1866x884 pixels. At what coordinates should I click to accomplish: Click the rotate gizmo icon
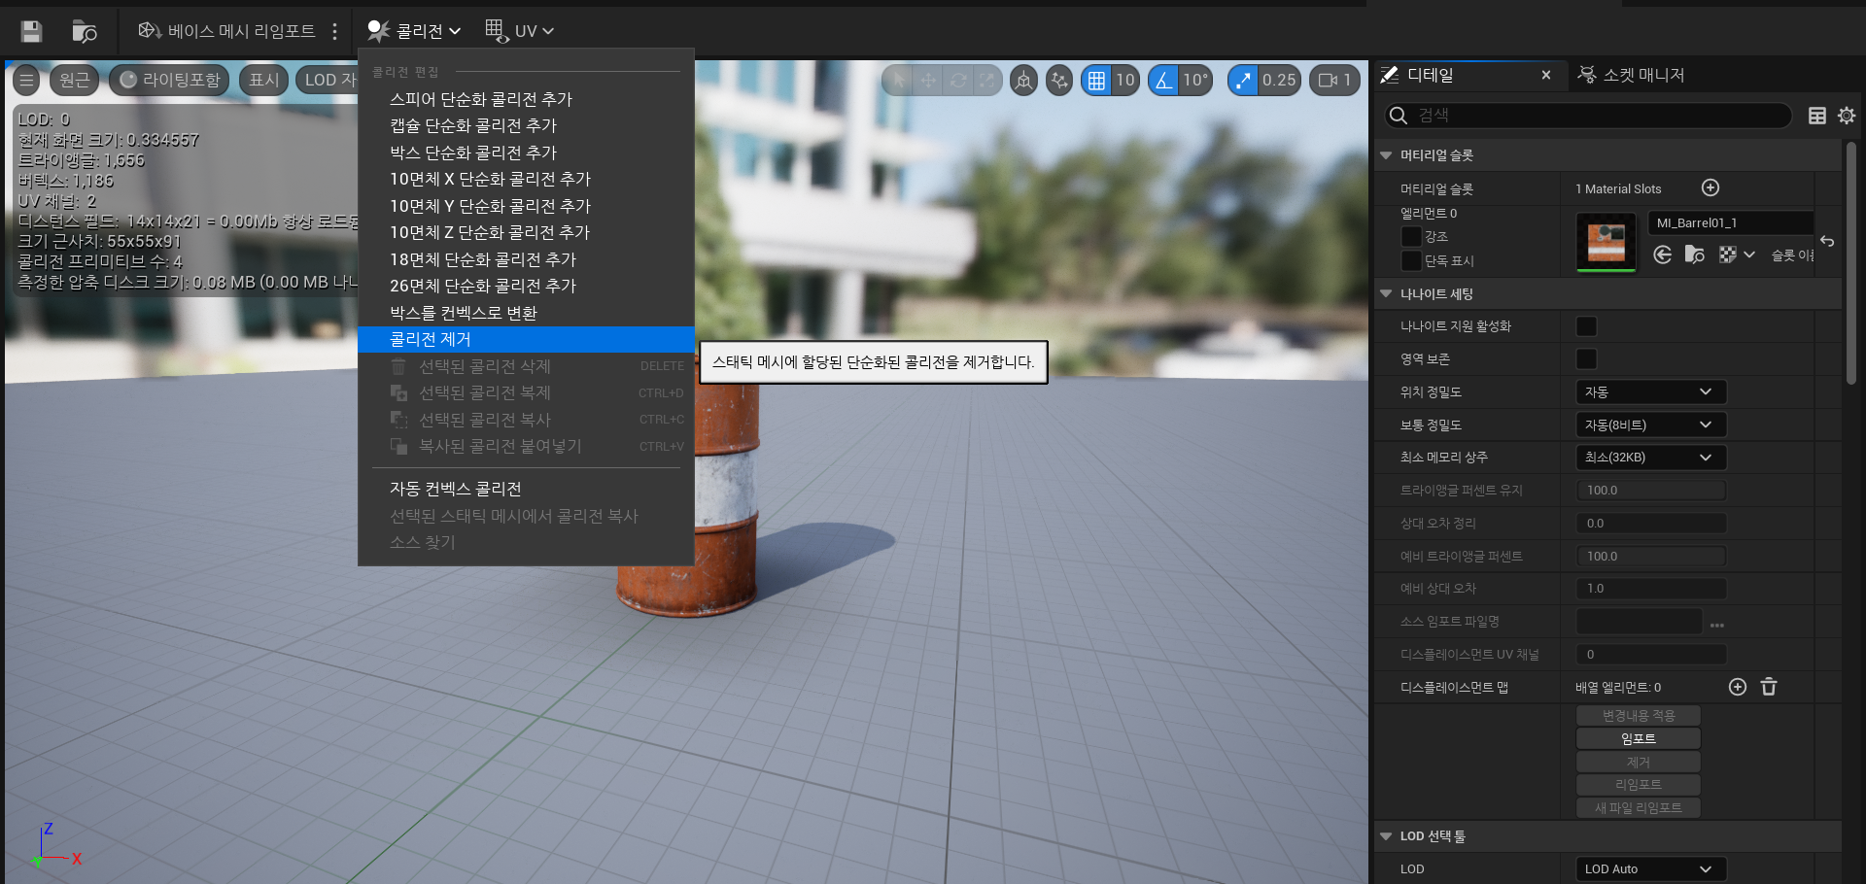(958, 80)
